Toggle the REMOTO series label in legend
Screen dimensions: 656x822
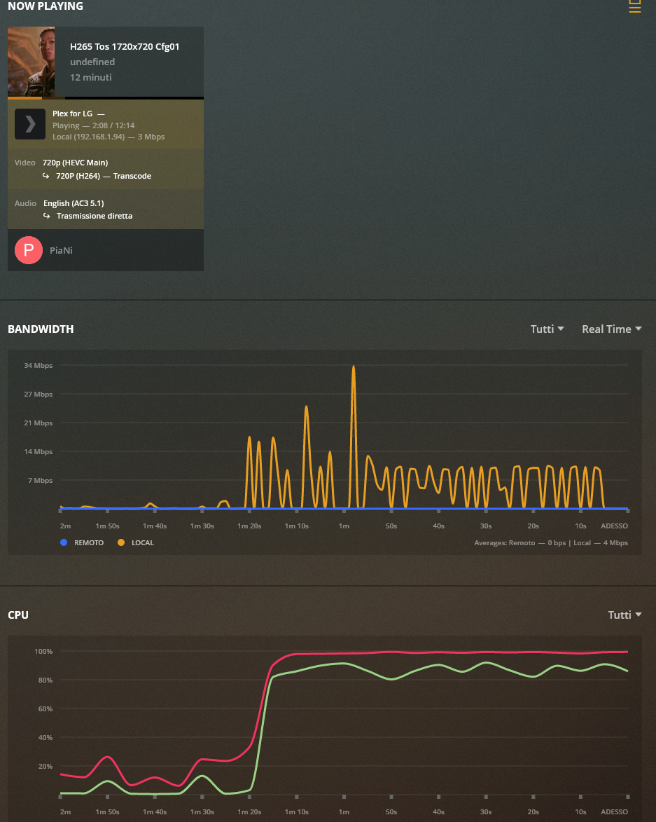[x=88, y=543]
